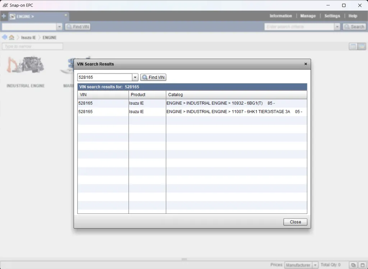This screenshot has width=368, height=269.
Task: Open the Help menu
Action: tap(353, 16)
